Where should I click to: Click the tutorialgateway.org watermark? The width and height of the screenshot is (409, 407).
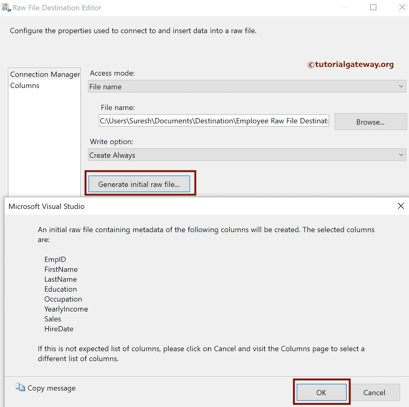coord(350,65)
